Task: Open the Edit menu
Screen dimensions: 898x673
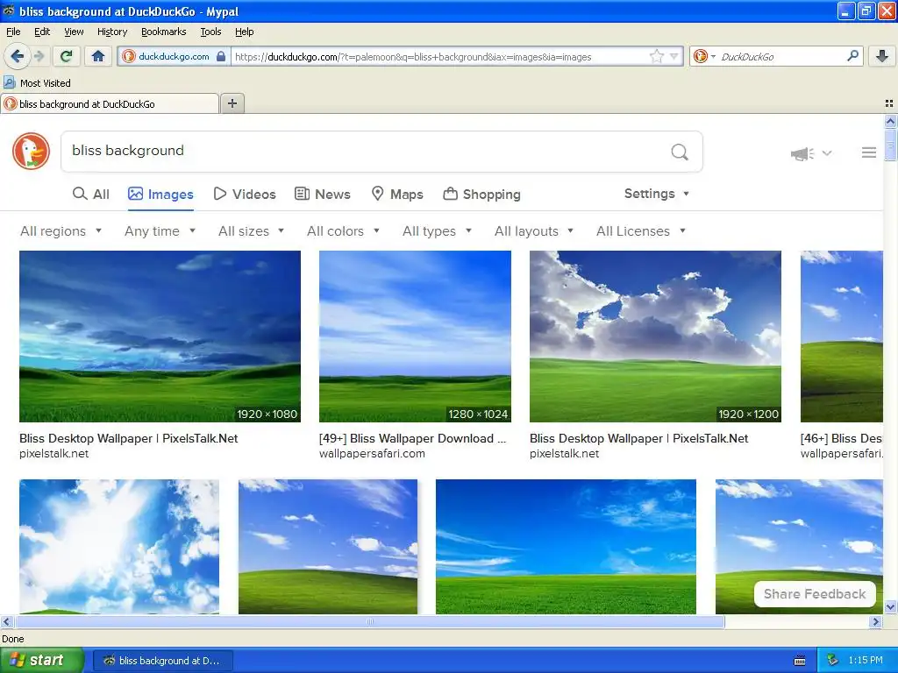Action: [x=42, y=32]
